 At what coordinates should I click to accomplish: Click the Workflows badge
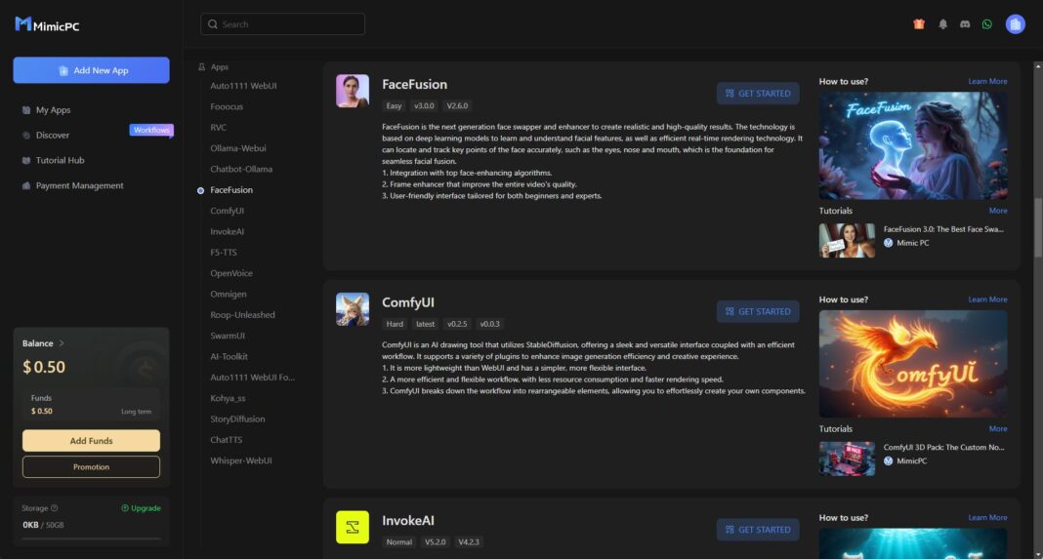click(x=151, y=131)
